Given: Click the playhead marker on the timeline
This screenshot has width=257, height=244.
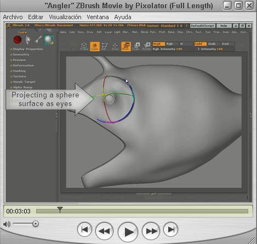Looking at the screenshot, I should [60, 210].
